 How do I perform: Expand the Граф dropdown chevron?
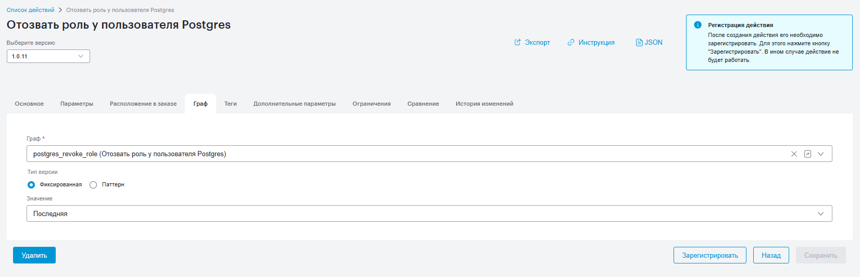click(821, 154)
